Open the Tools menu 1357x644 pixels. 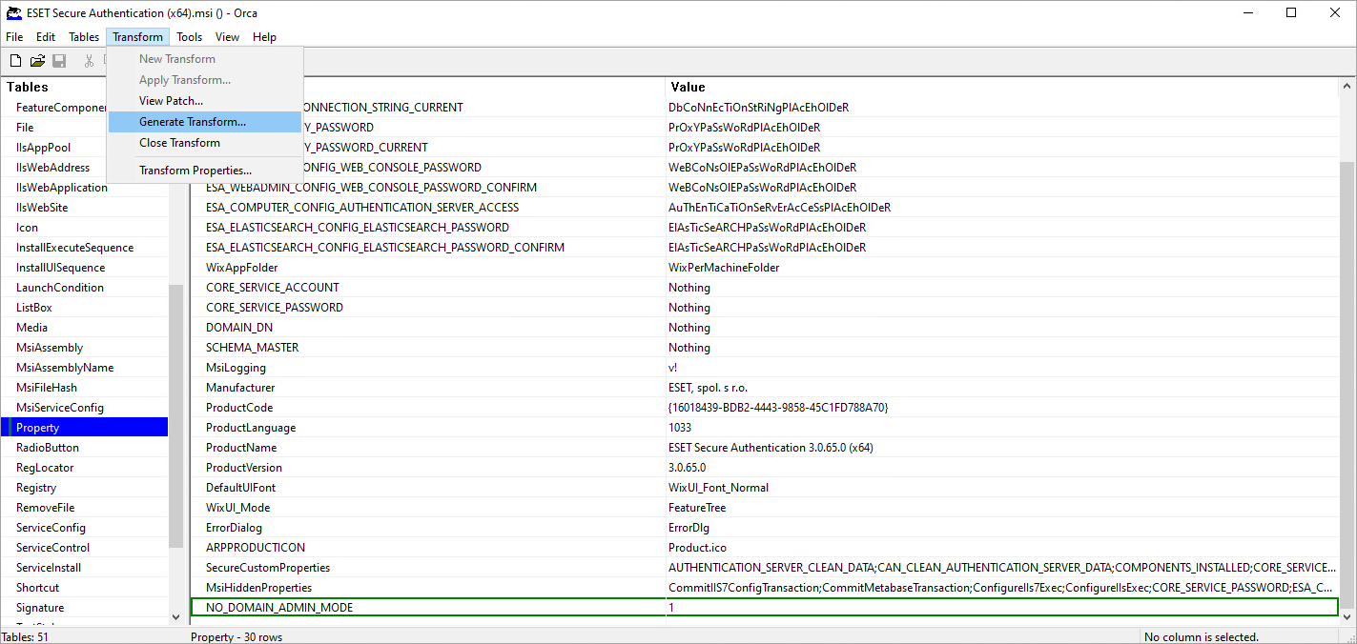[189, 37]
